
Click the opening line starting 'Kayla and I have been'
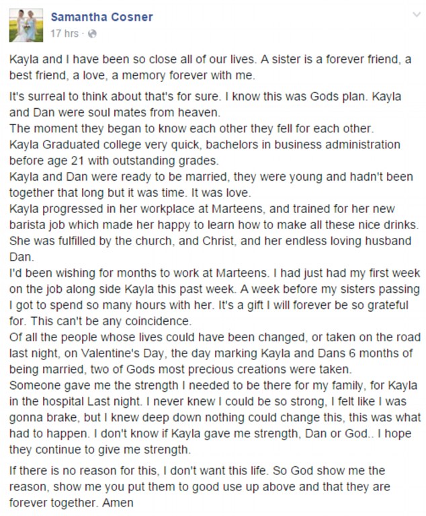coord(210,59)
